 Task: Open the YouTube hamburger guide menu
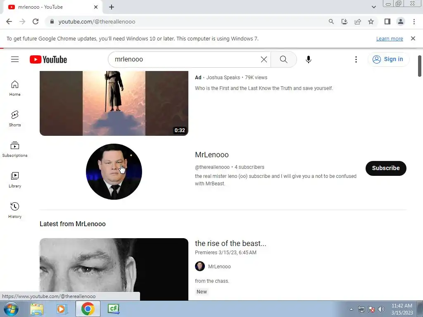pyautogui.click(x=15, y=59)
